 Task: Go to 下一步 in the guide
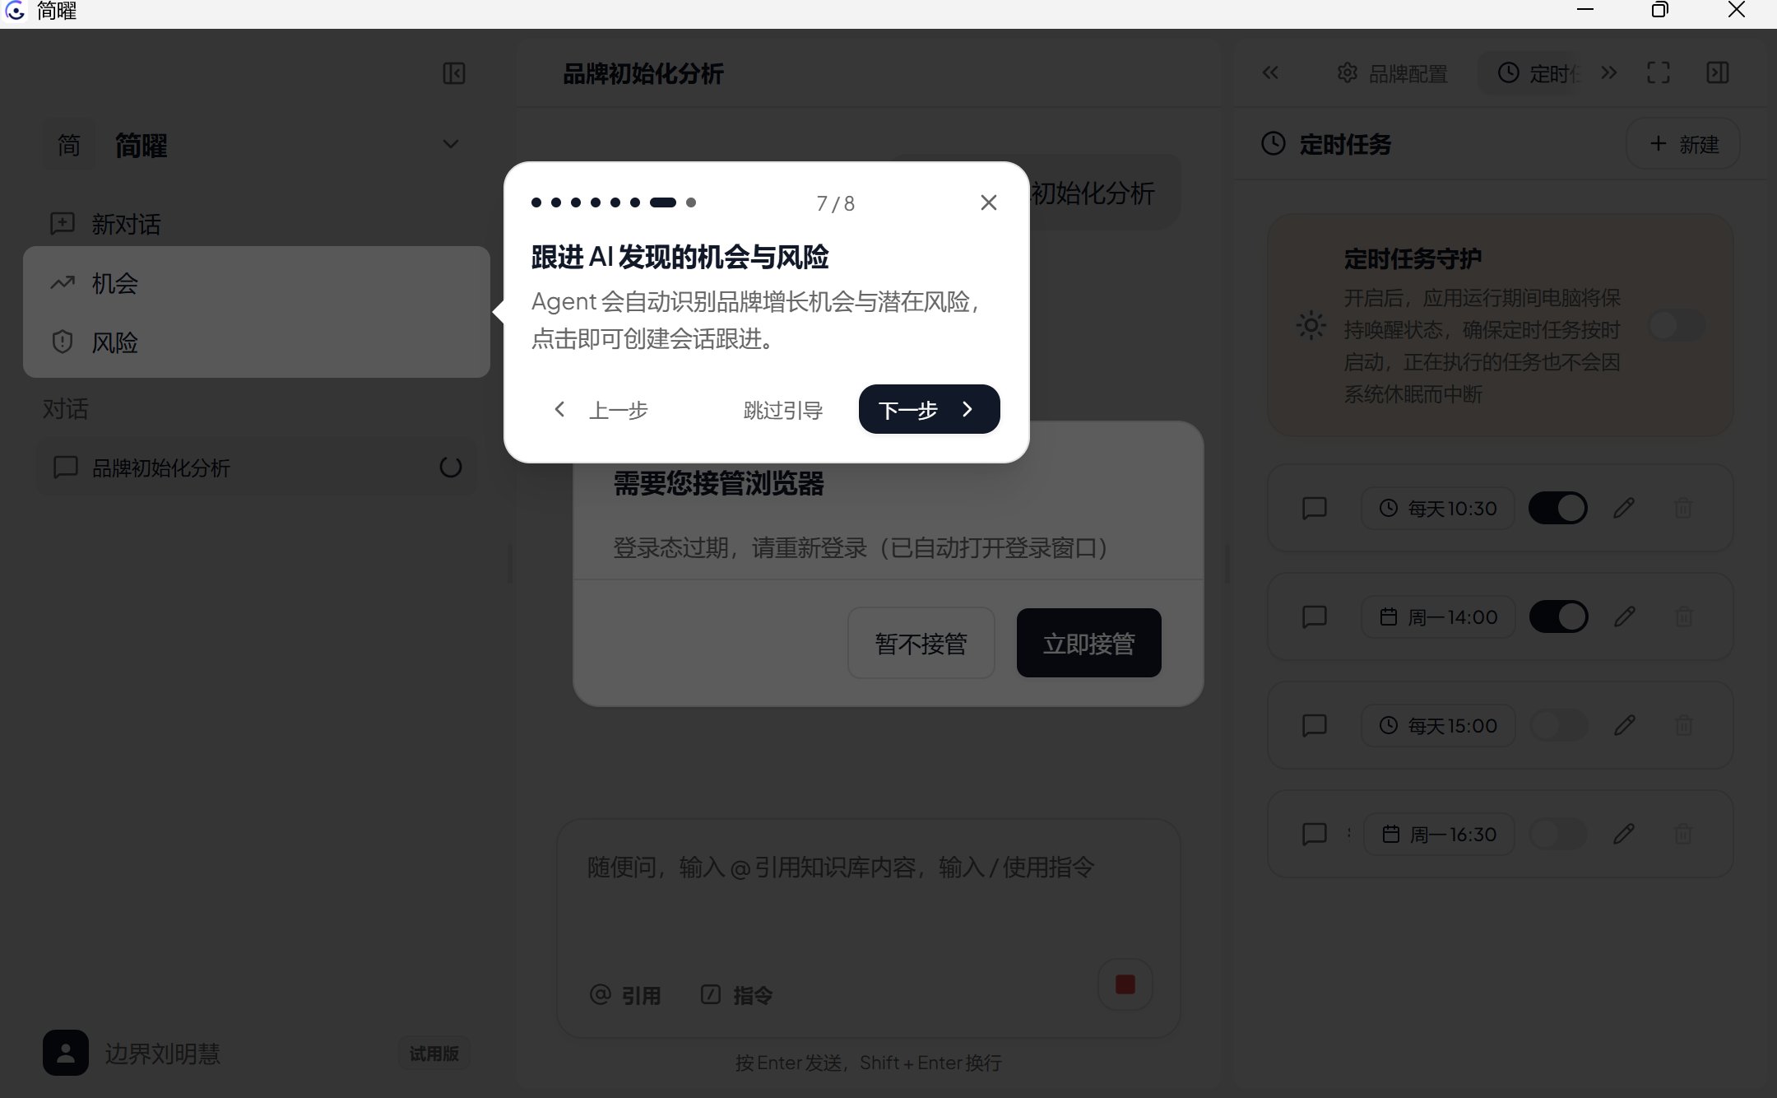point(929,409)
